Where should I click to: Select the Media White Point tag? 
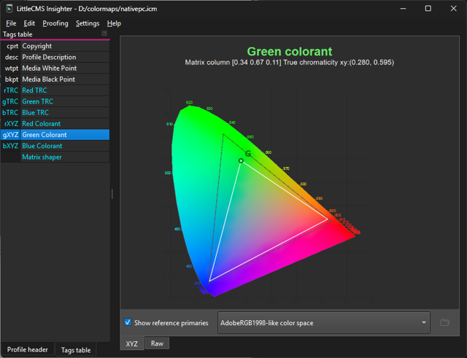(x=49, y=69)
